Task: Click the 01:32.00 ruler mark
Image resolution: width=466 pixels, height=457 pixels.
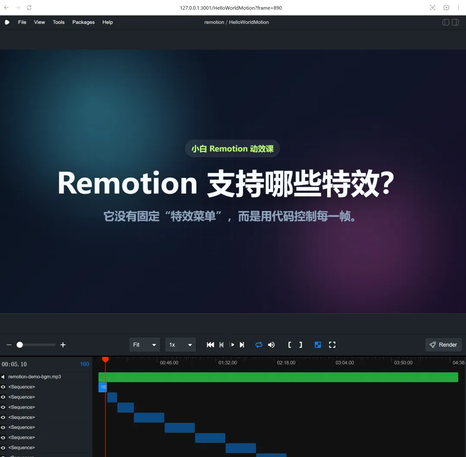Action: point(227,363)
